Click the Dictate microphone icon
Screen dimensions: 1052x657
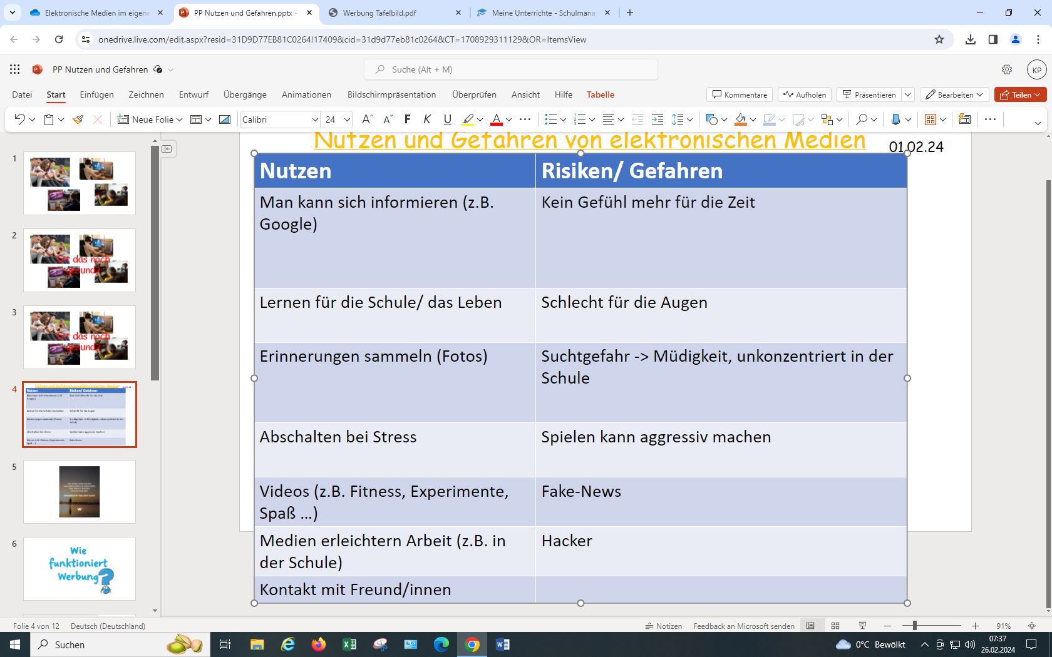tap(895, 120)
